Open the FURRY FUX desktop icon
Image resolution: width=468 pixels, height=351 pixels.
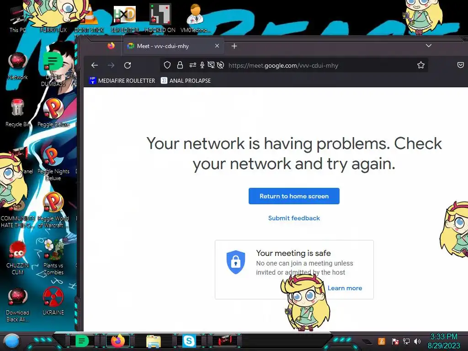click(53, 18)
